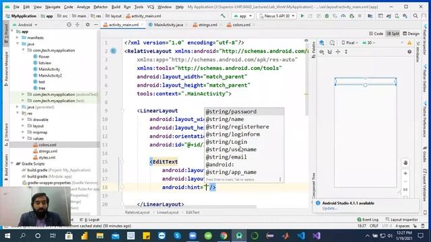
Task: Select colors.xml in the project tree
Action: 47,145
